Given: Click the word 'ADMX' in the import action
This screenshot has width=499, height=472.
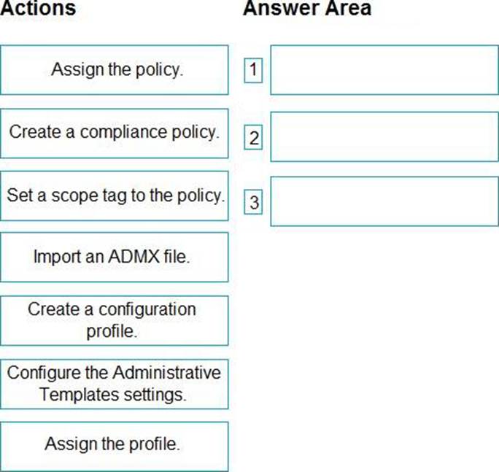Looking at the screenshot, I should 134,256.
